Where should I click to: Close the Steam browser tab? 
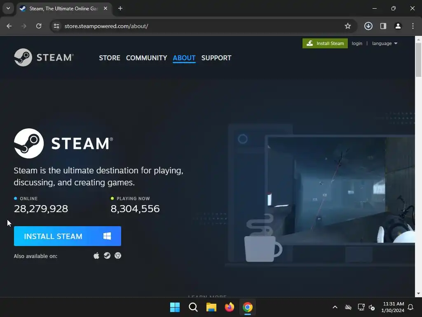click(x=105, y=8)
